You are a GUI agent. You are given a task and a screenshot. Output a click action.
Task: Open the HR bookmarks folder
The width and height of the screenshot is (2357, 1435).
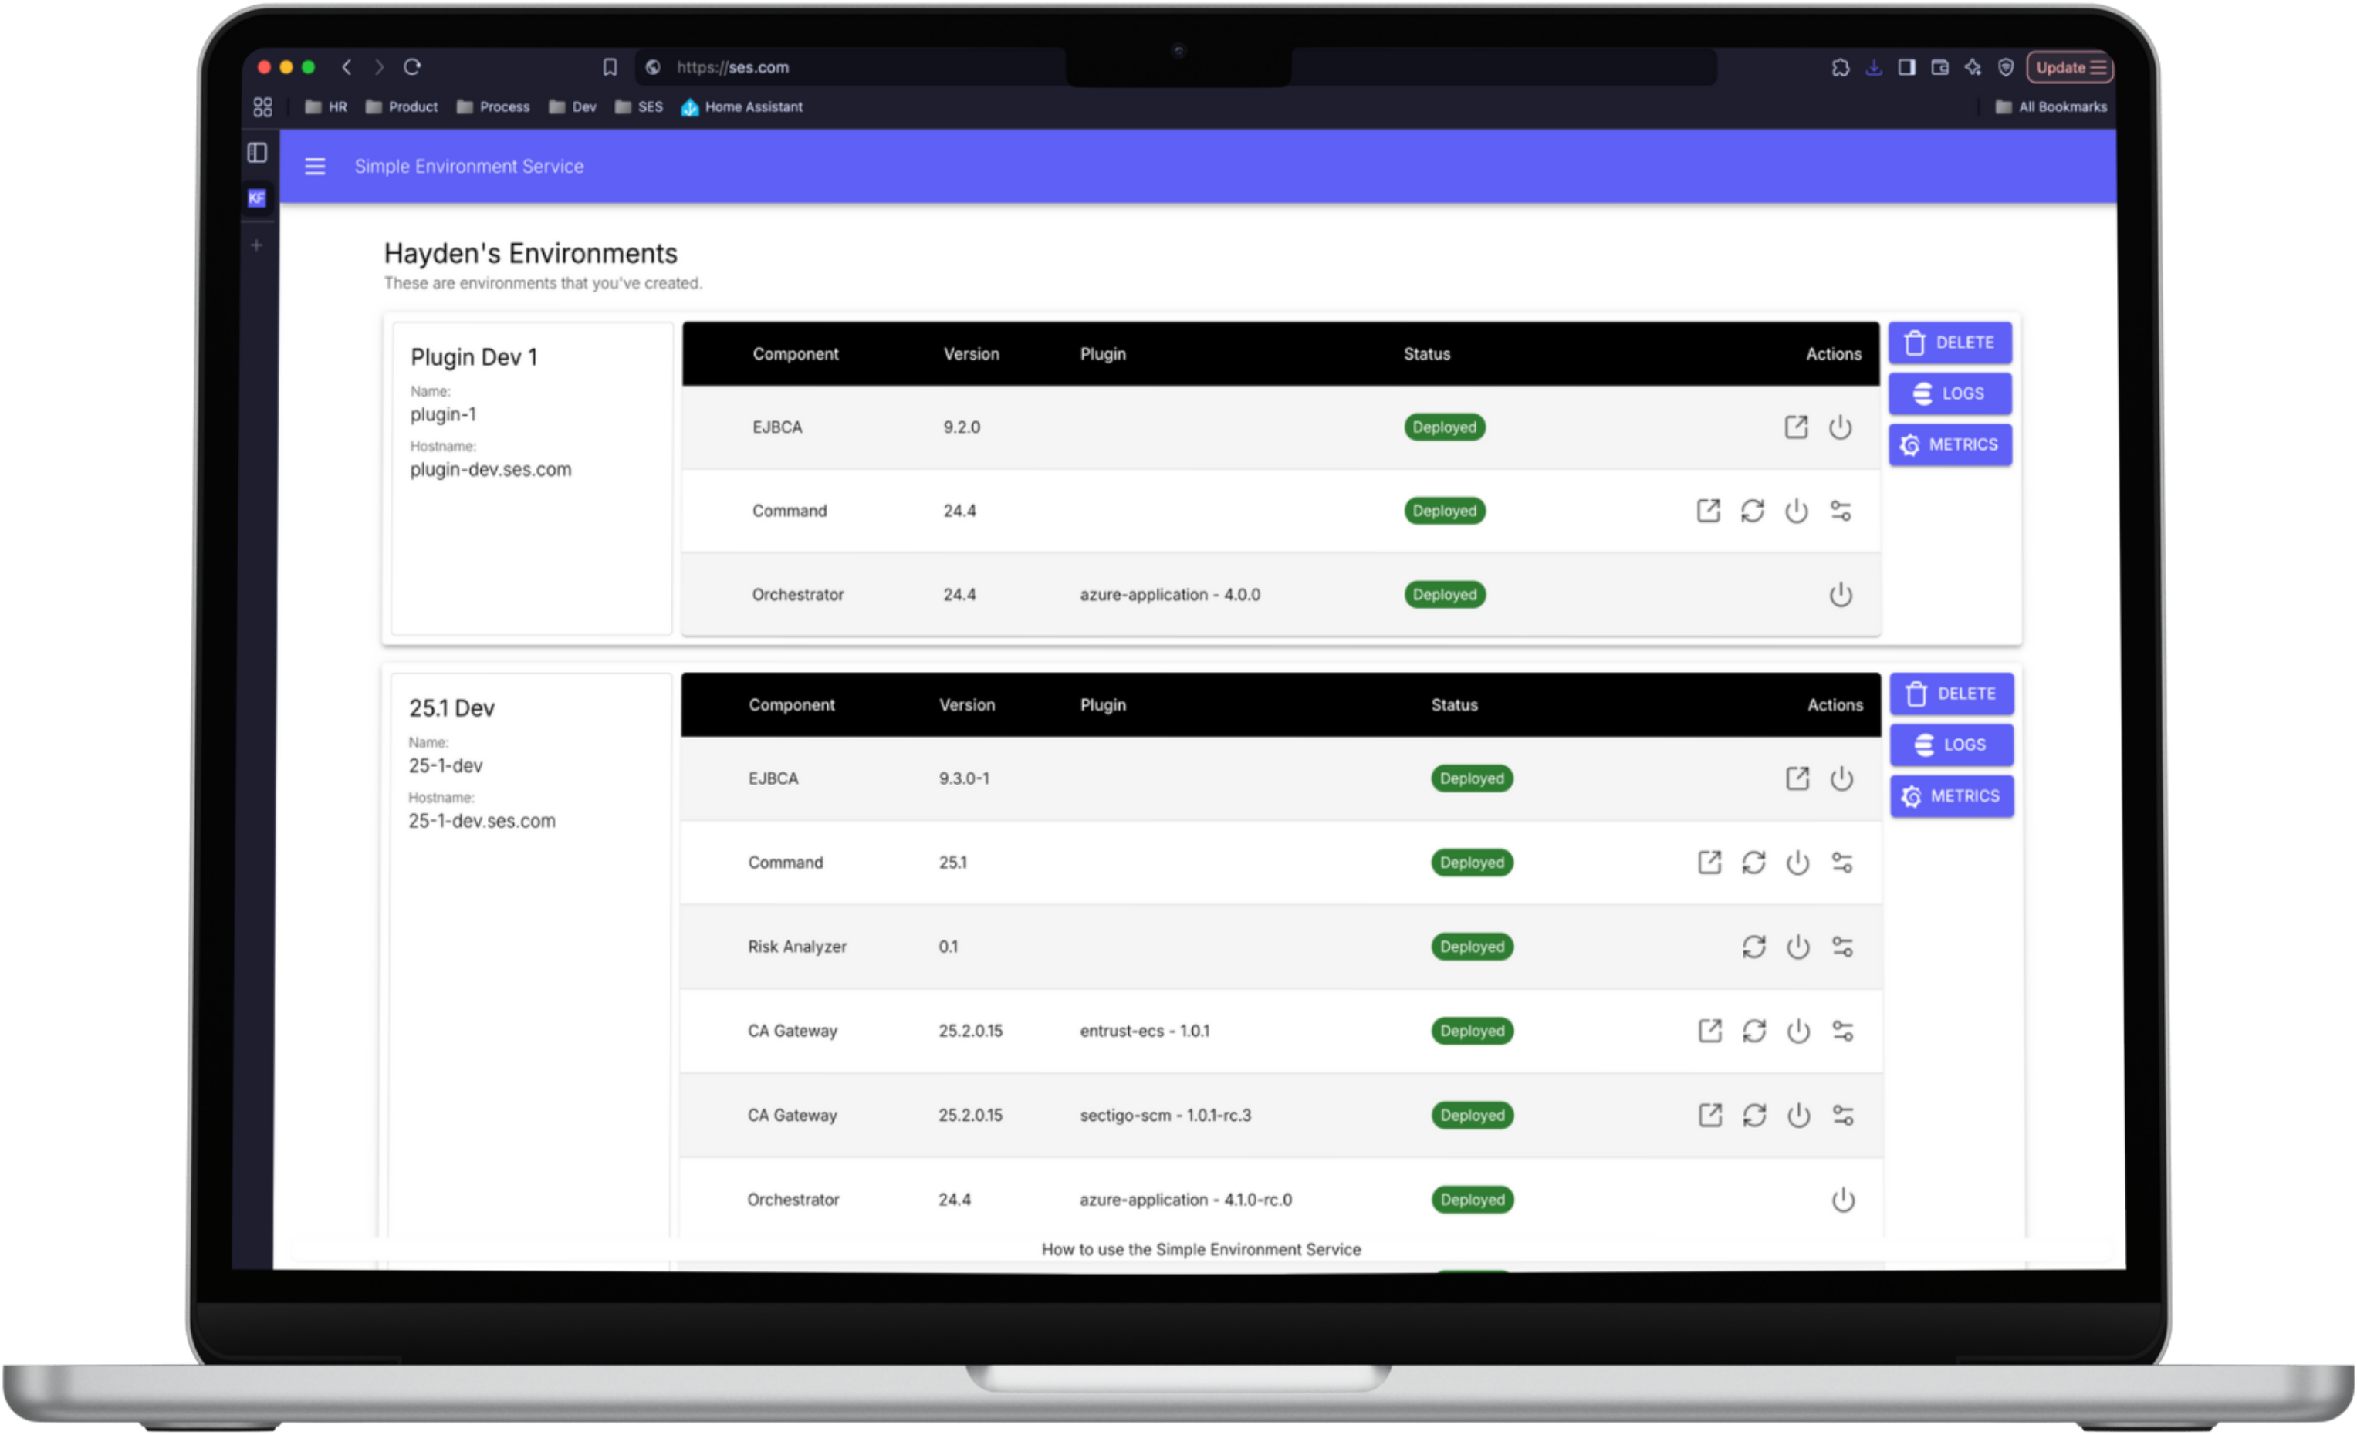pos(326,107)
